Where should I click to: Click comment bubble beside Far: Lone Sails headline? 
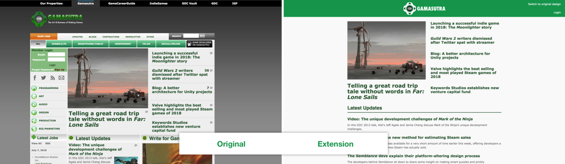pos(146,112)
